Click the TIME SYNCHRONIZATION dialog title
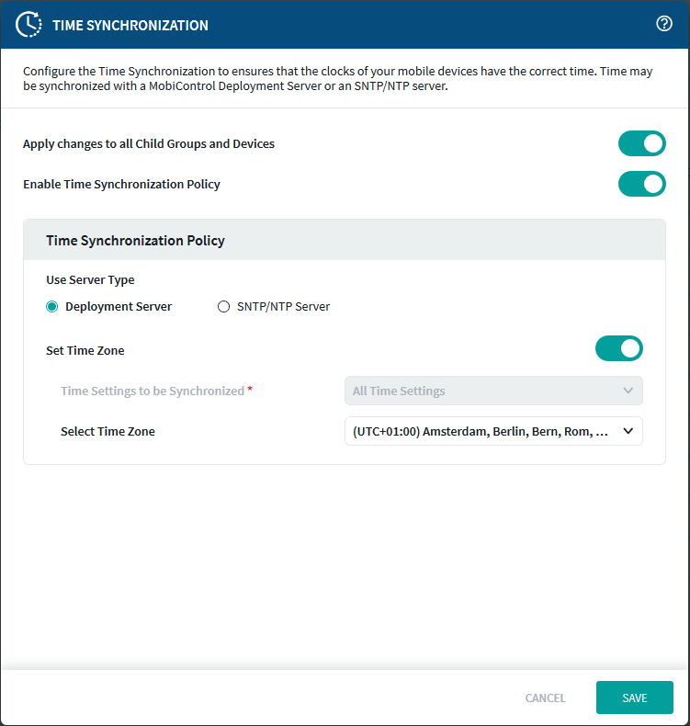The width and height of the screenshot is (690, 726). 130,25
